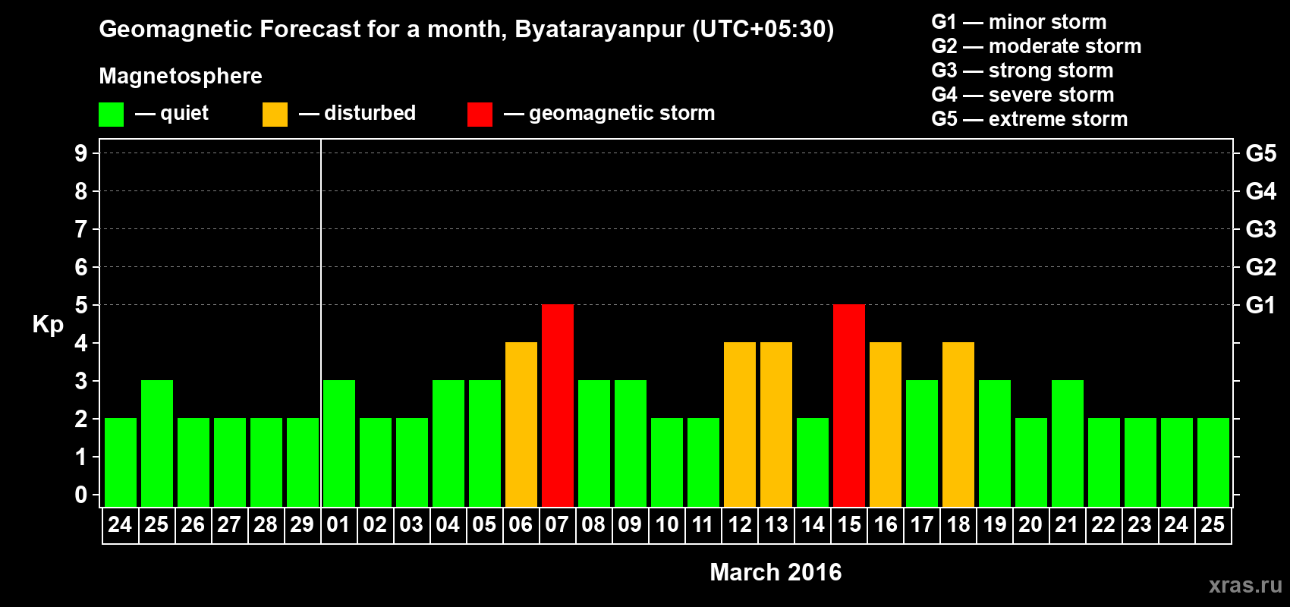Click the orange bar for March 12

click(740, 425)
